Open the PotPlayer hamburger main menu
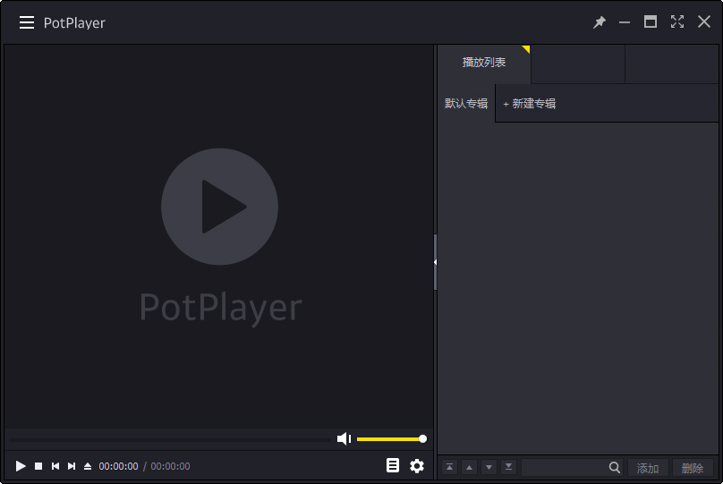This screenshot has height=484, width=723. click(27, 22)
